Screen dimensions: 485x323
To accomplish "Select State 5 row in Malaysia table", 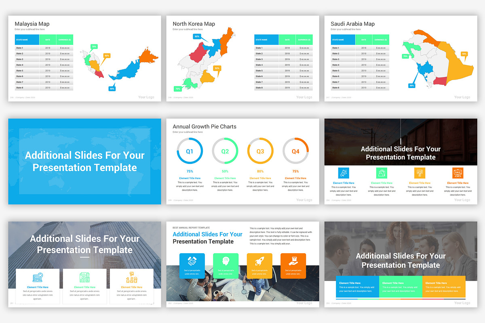I will click(x=44, y=71).
